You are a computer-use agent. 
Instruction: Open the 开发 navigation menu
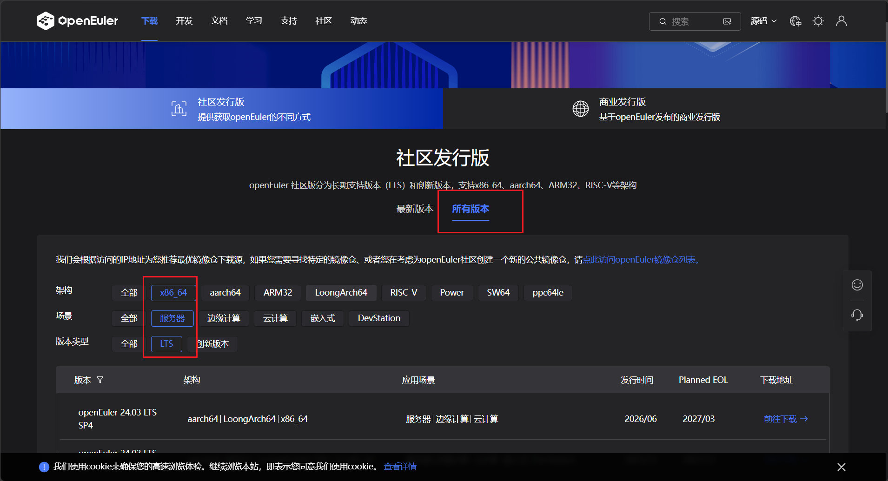(184, 21)
